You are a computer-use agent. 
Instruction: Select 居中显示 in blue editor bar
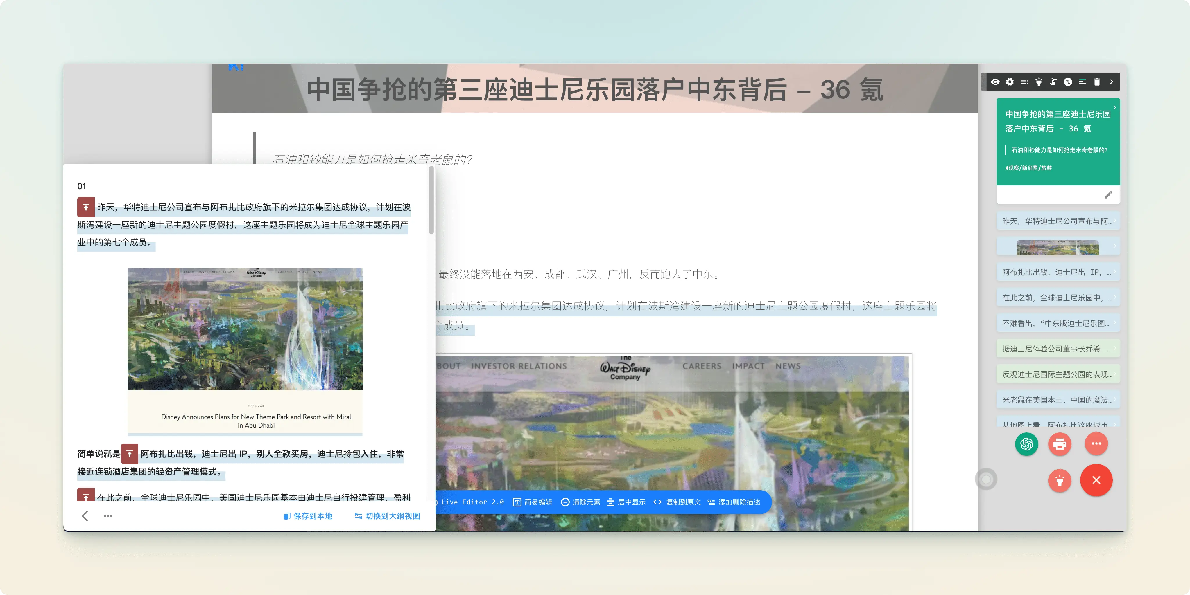click(626, 502)
